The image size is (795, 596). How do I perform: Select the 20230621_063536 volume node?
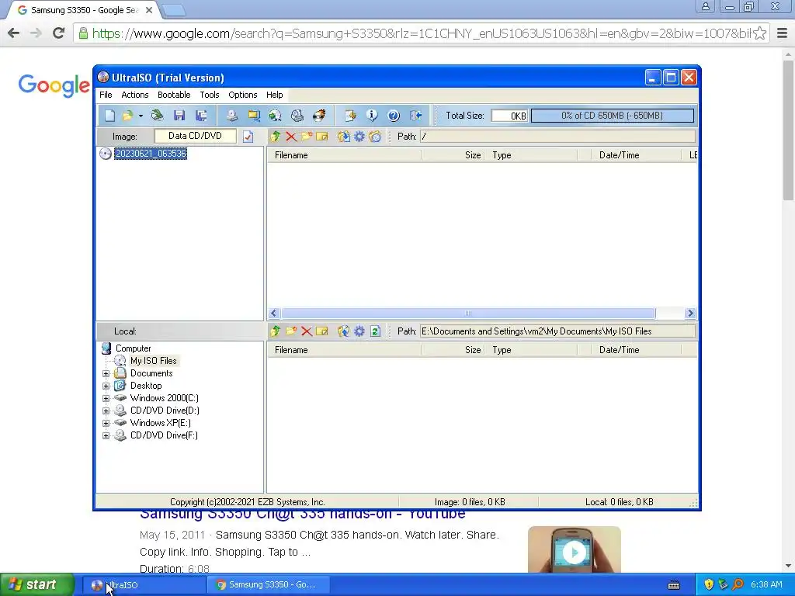(x=151, y=154)
